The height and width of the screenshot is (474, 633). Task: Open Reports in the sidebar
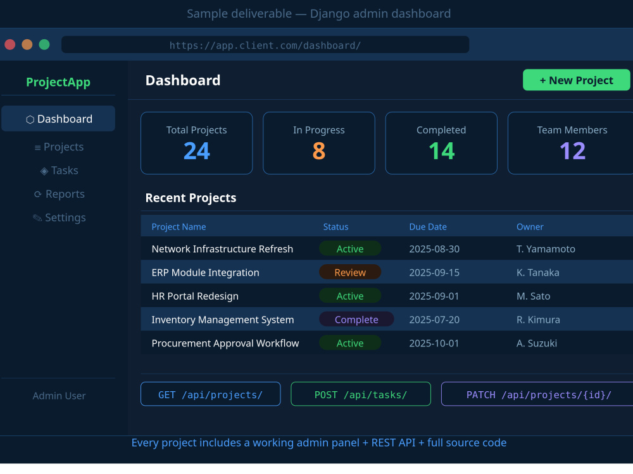point(59,194)
